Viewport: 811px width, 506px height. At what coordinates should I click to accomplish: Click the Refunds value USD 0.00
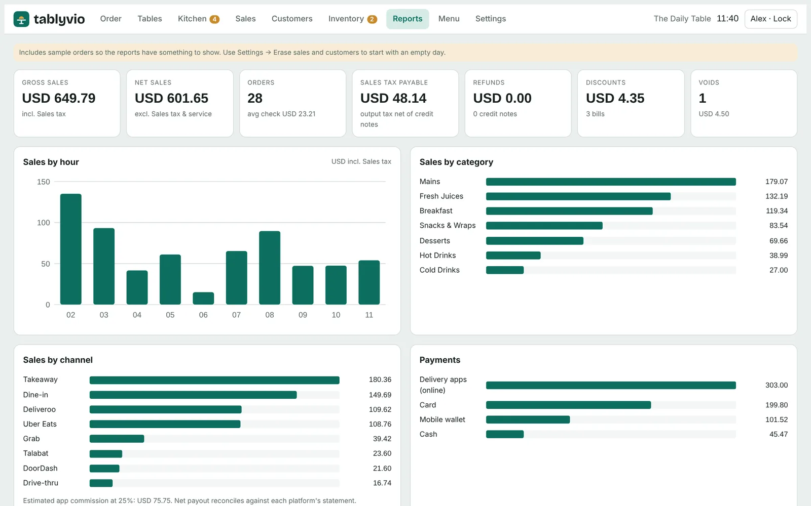pyautogui.click(x=502, y=98)
